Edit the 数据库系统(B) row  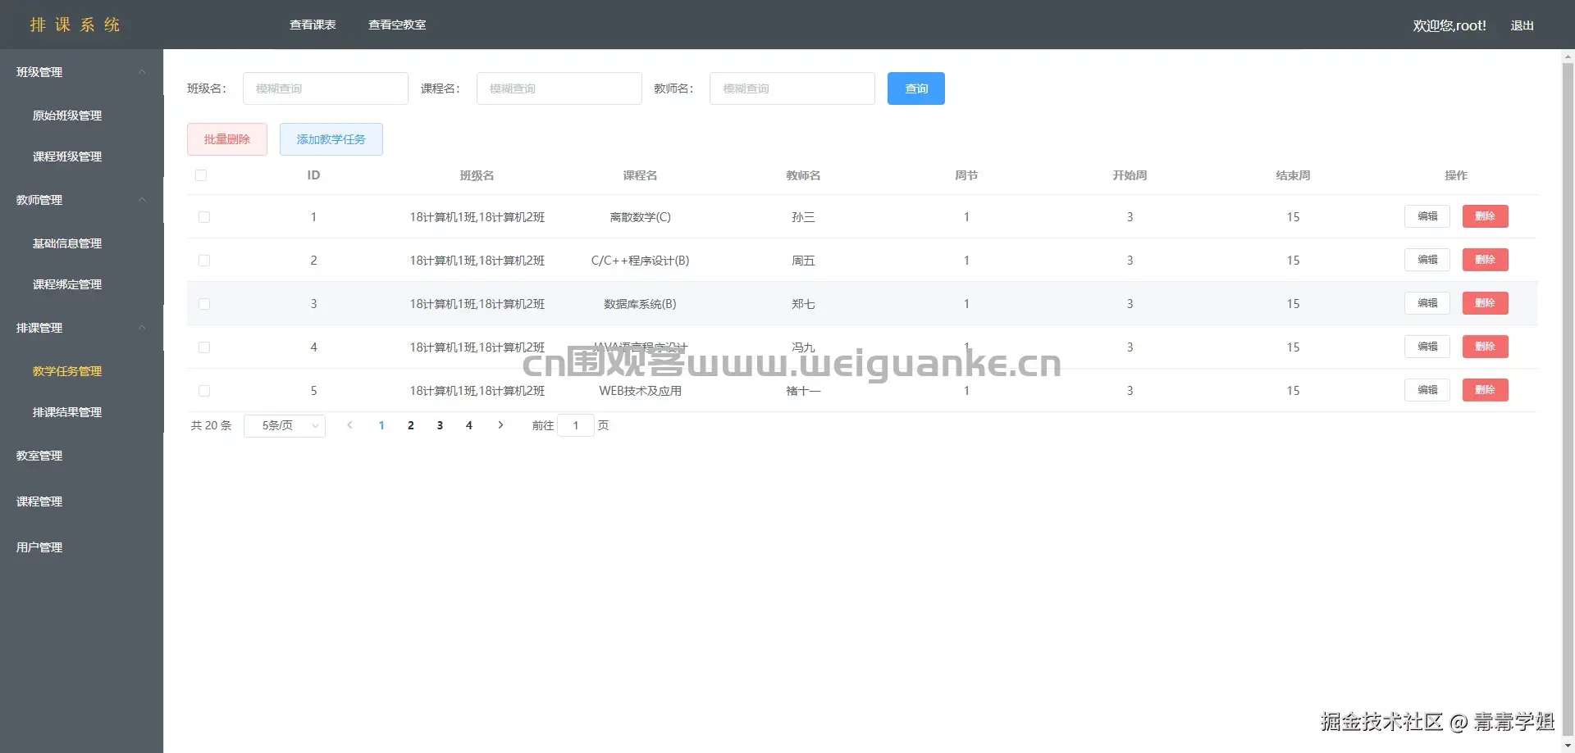(1427, 303)
